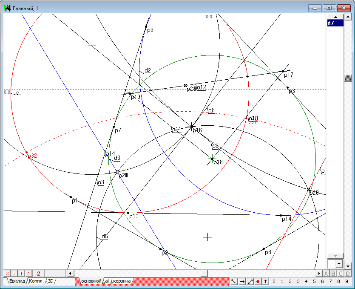Click digit 7 in bottom number bar
Screen dimensions: 355x289
[330, 281]
